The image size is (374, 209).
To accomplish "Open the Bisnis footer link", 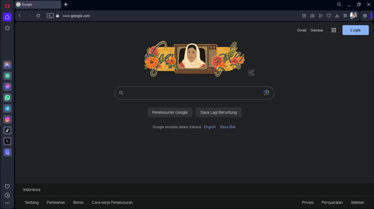I will pos(78,202).
